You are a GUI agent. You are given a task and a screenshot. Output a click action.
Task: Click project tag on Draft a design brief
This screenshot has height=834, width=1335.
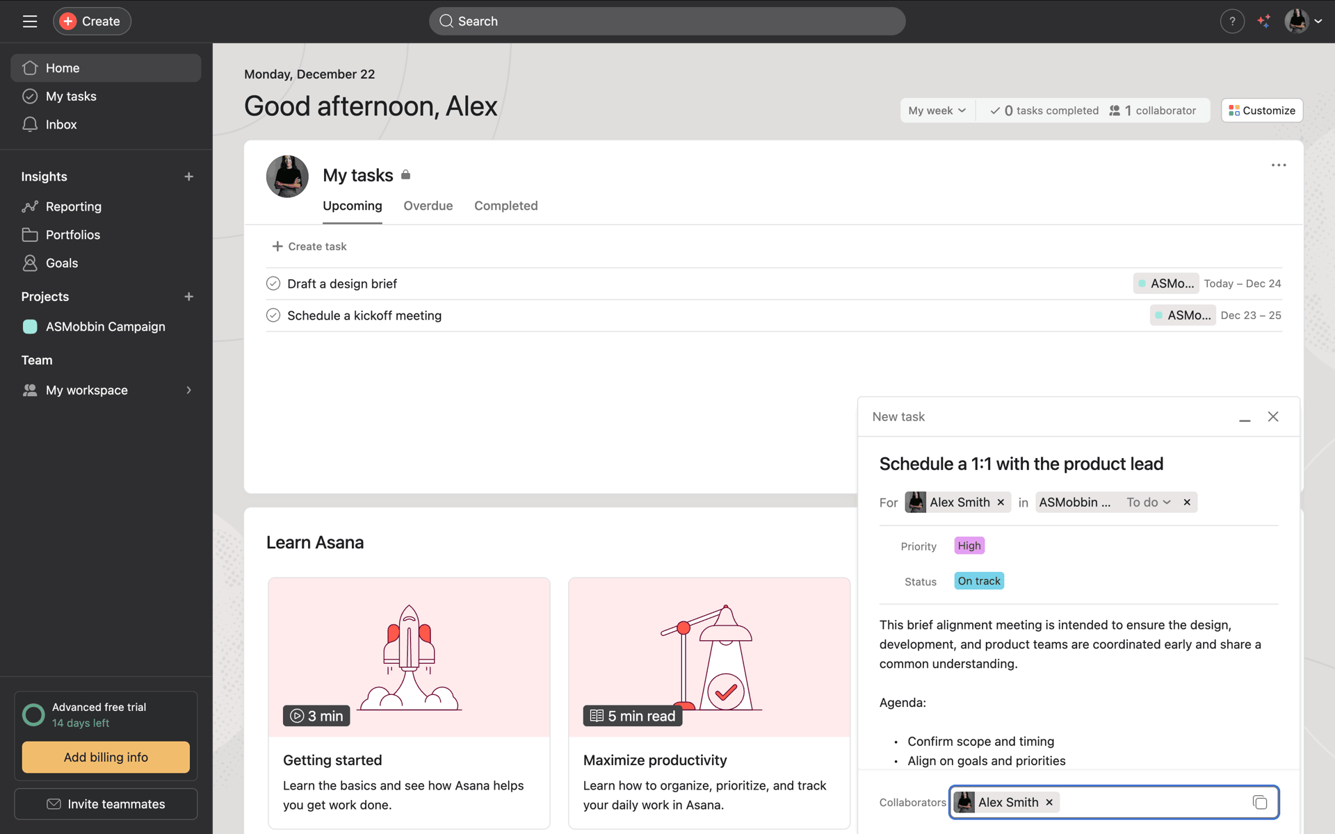click(x=1165, y=284)
